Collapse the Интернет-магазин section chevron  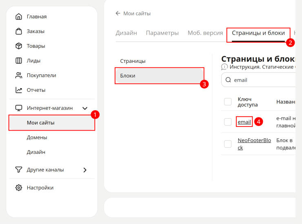tap(85, 108)
